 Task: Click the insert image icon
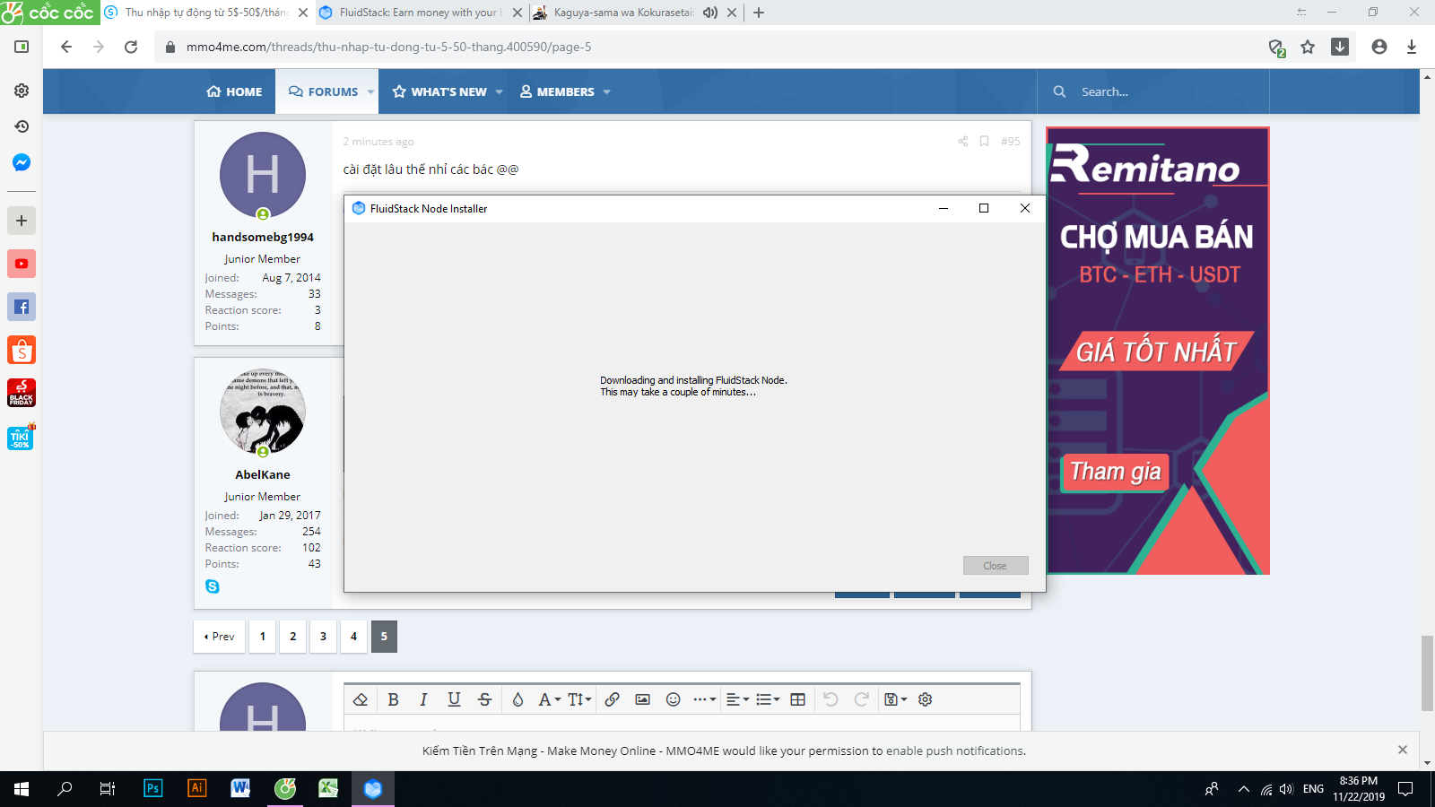pyautogui.click(x=642, y=699)
